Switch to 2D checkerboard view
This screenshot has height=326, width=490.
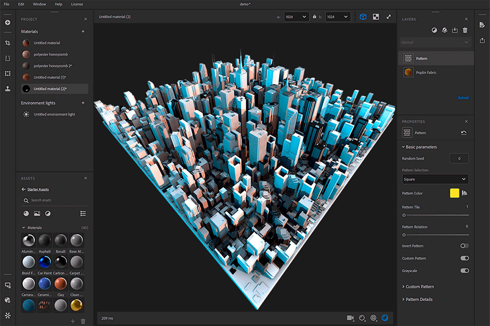[x=376, y=17]
